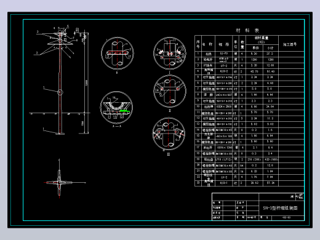
Task: Click the '1.6' subtotal cell in row 14
Action: click(x=270, y=130)
